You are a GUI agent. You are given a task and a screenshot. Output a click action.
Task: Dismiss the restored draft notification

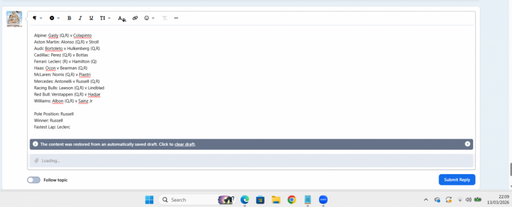click(467, 144)
